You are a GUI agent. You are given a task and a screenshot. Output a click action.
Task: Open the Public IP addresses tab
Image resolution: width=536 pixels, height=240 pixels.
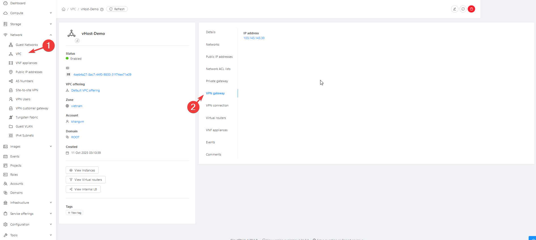(x=219, y=57)
